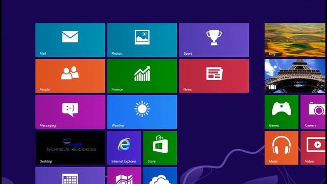This screenshot has height=184, width=327.
Task: Open the Mail tile
Action: click(x=71, y=40)
